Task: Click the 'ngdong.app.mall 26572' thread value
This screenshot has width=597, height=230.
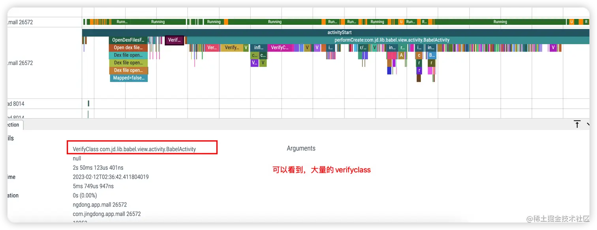Action: (x=99, y=205)
